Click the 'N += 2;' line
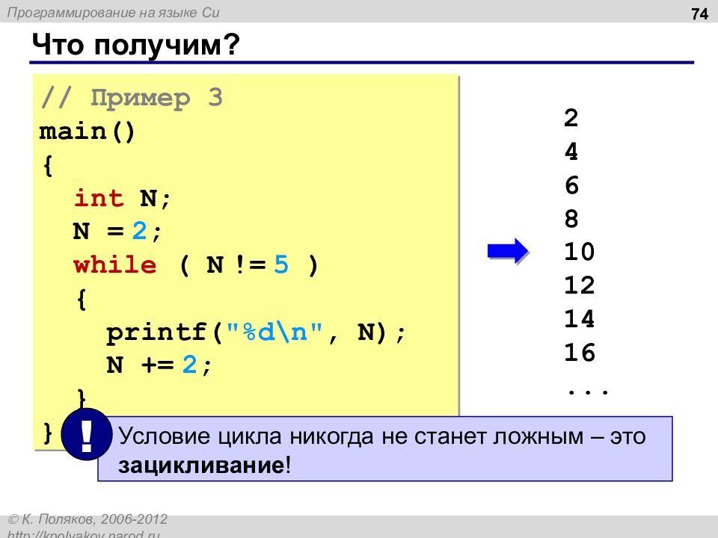Image resolution: width=718 pixels, height=538 pixels. [159, 365]
